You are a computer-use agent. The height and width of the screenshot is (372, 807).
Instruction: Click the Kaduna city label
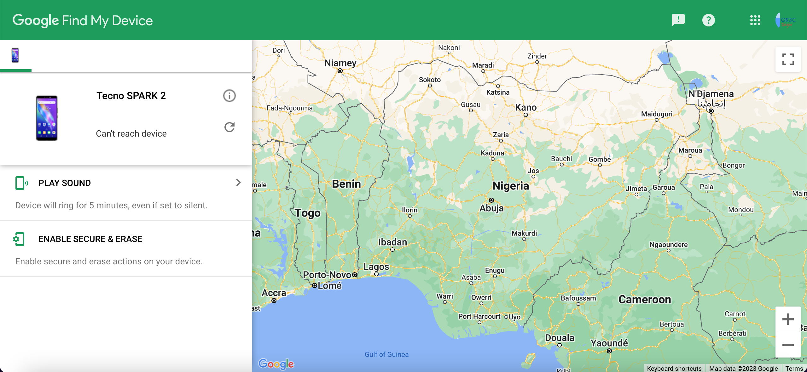pos(492,153)
